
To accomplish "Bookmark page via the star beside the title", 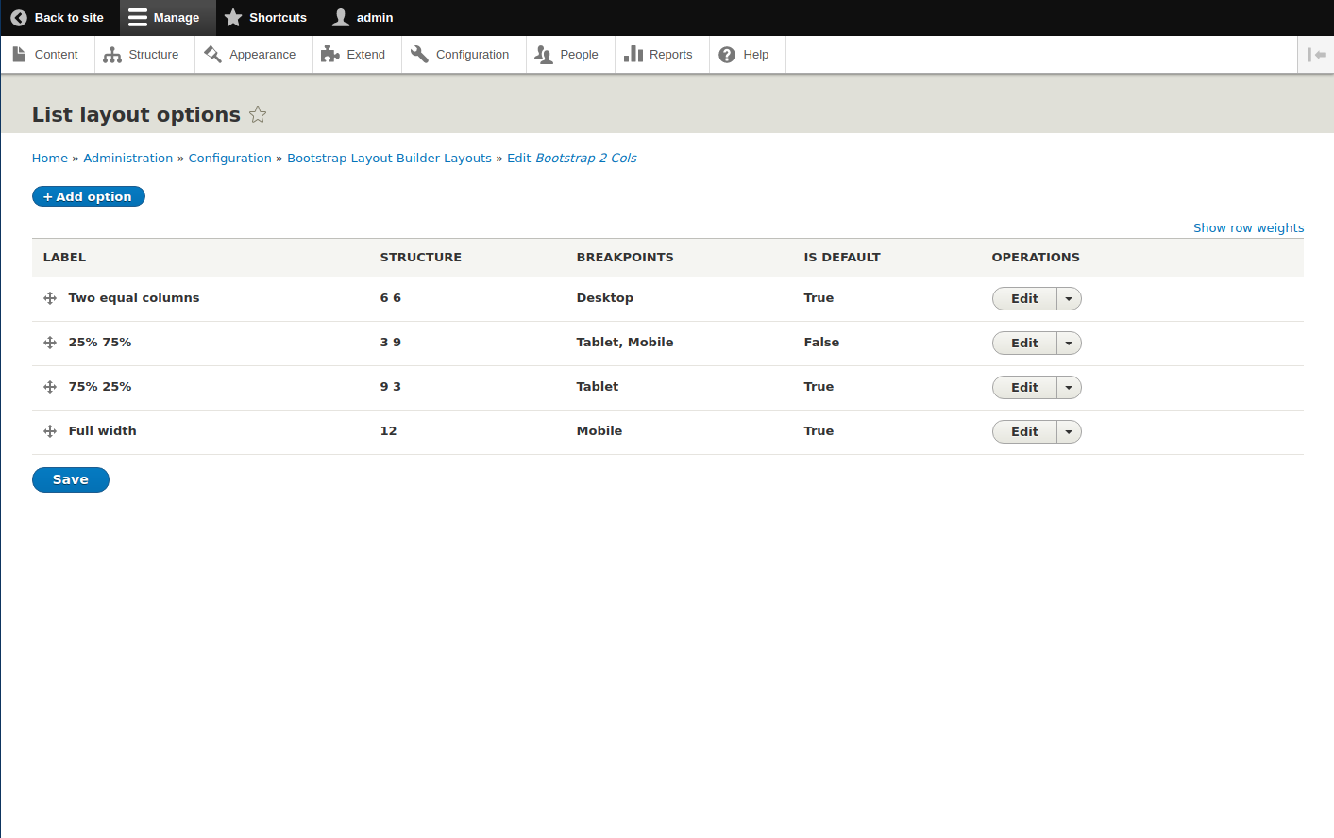I will pos(257,114).
